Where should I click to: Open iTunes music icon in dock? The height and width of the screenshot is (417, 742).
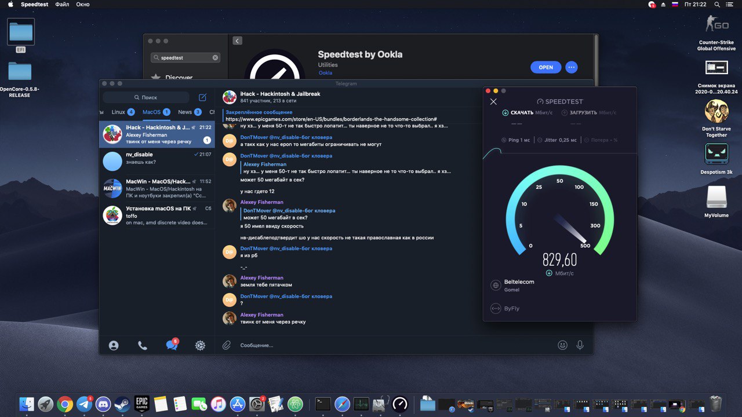click(x=218, y=404)
